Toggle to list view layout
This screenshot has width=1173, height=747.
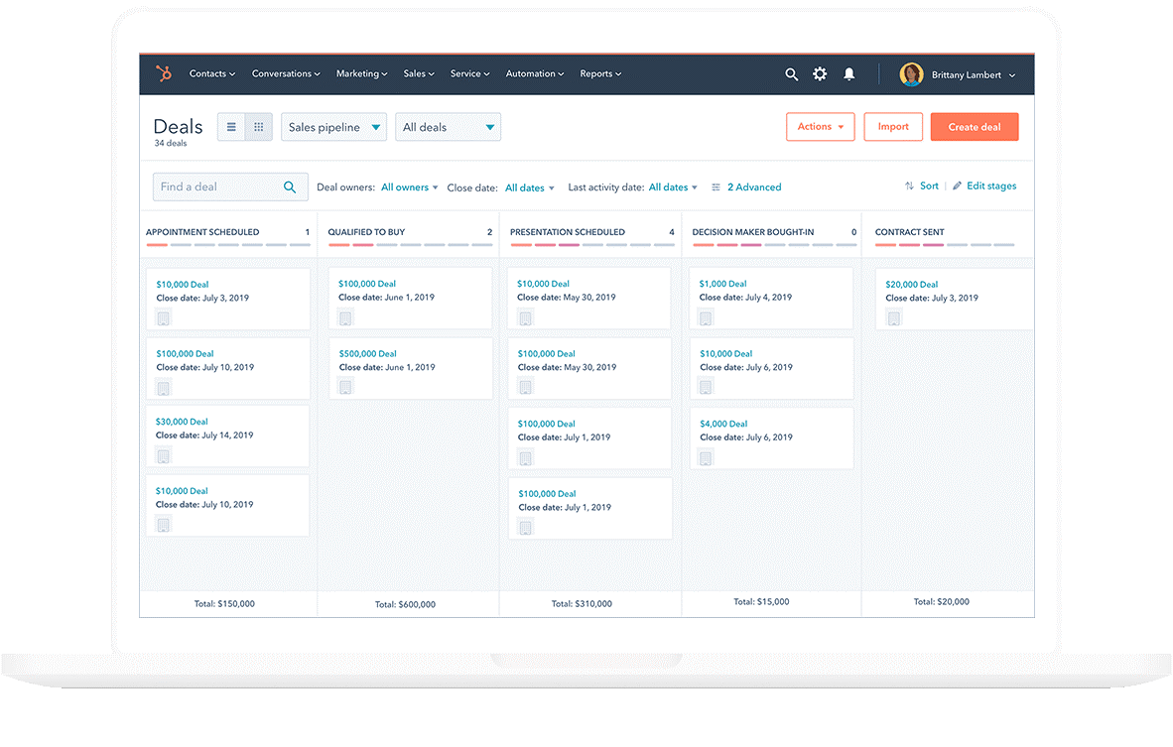click(x=230, y=126)
